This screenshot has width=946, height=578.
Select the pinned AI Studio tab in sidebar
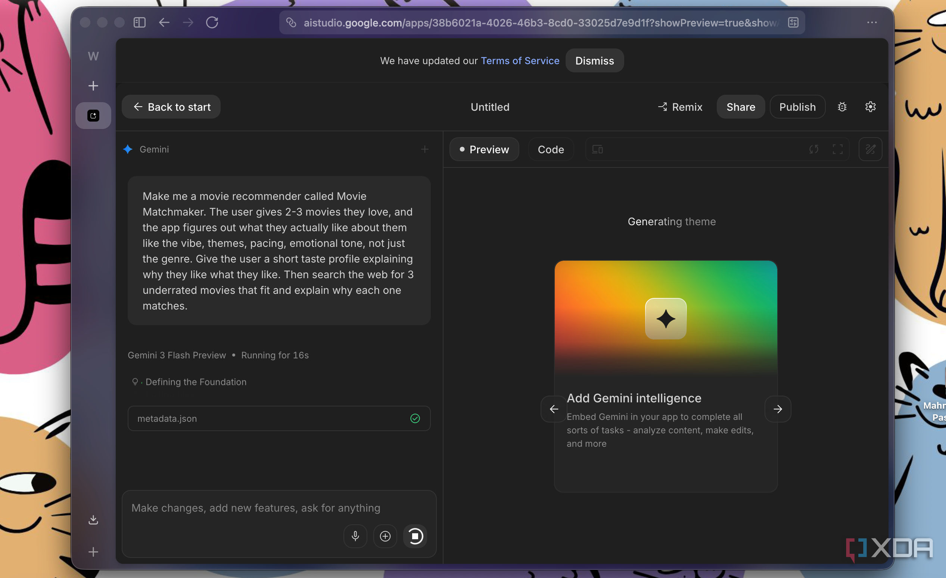pyautogui.click(x=93, y=116)
